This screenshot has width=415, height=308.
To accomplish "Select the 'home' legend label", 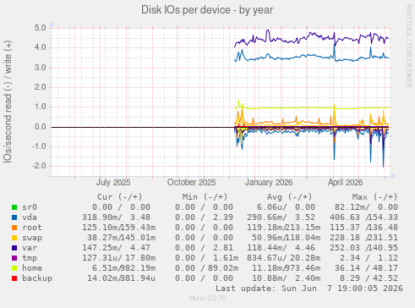I will click(32, 268).
